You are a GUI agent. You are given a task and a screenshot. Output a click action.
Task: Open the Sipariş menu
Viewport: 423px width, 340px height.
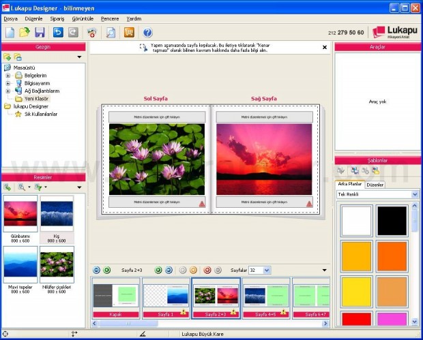(57, 18)
